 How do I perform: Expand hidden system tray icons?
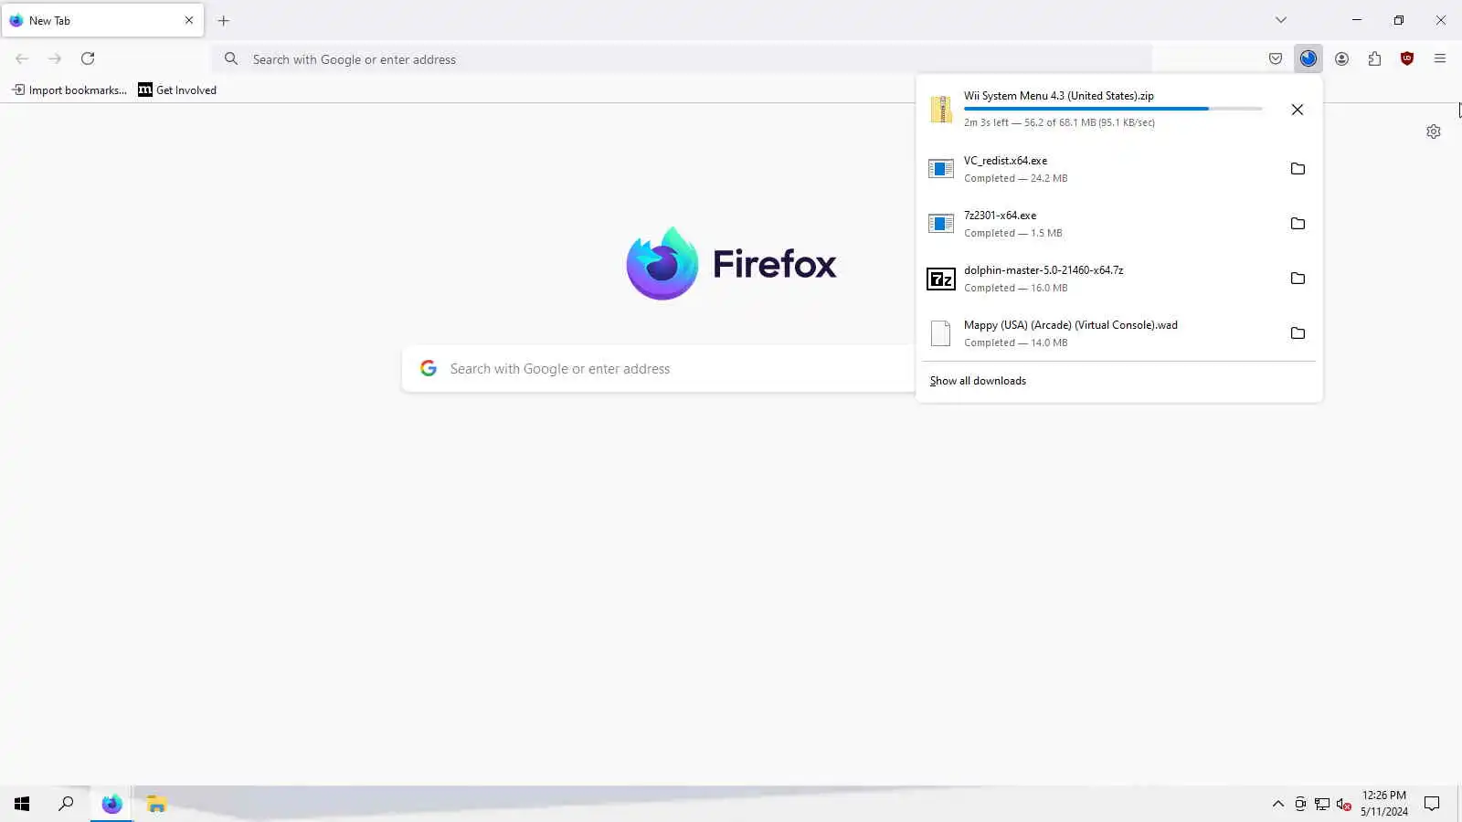pos(1278,804)
